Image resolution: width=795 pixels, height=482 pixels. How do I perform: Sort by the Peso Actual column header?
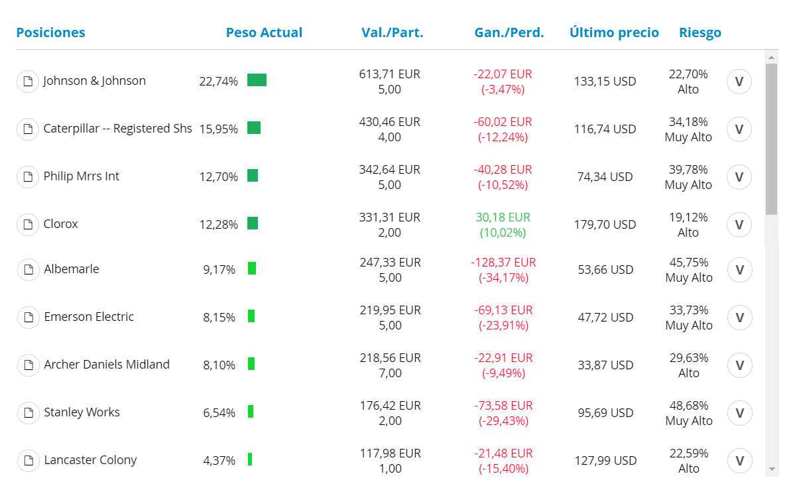coord(264,32)
